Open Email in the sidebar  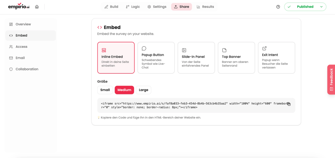(x=31, y=58)
